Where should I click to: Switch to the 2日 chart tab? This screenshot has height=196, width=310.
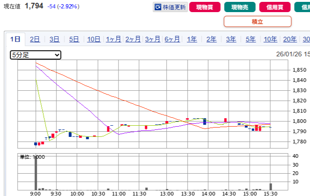[35, 40]
